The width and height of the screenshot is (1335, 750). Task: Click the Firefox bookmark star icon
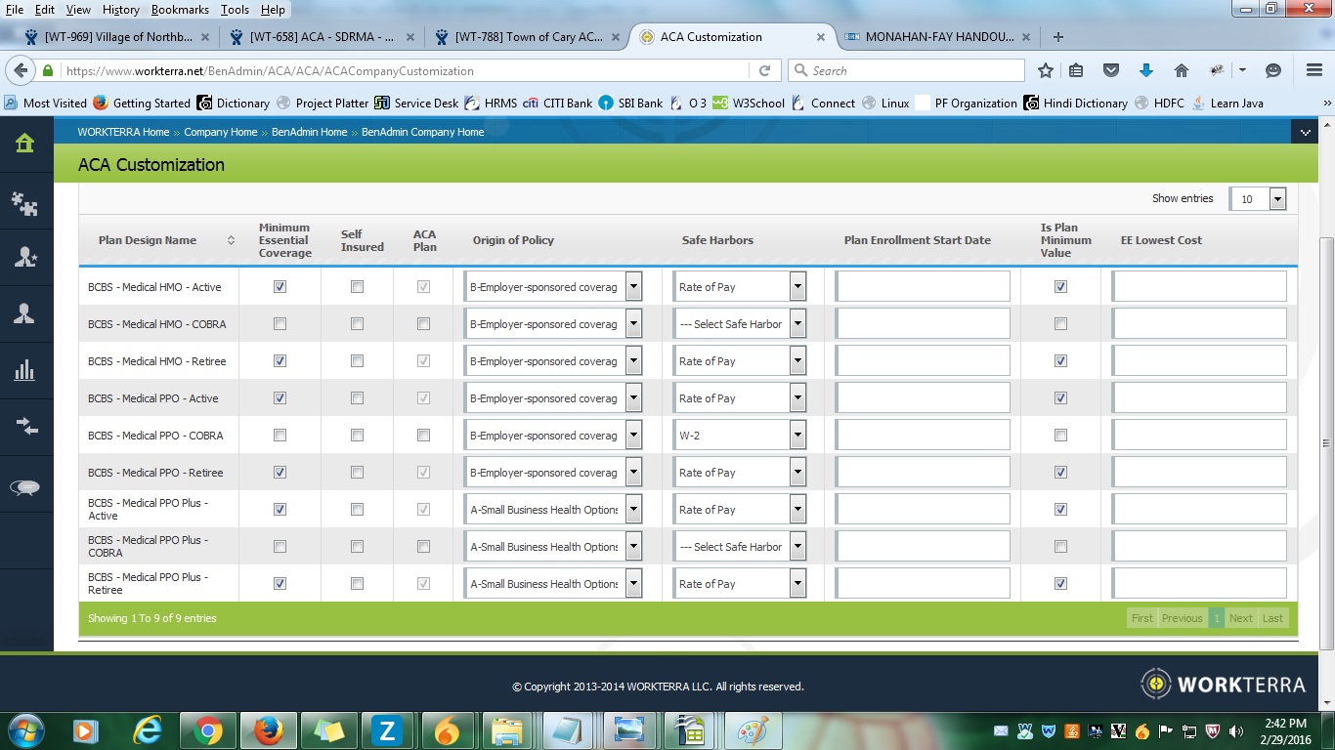(x=1046, y=71)
